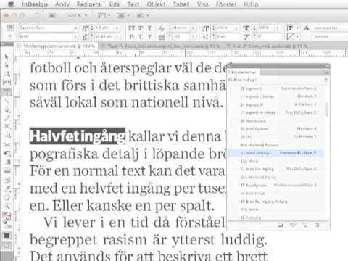Click the font size field
Image resolution: width=348 pixels, height=261 pixels.
(104, 28)
